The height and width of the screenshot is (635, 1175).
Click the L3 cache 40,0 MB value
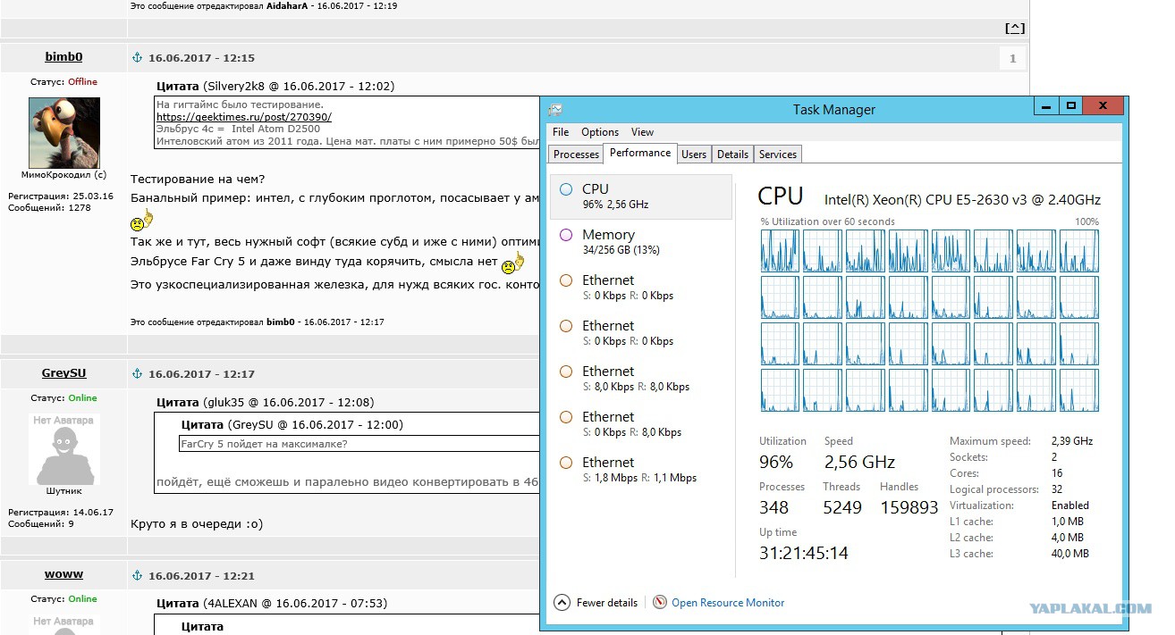(x=1069, y=554)
